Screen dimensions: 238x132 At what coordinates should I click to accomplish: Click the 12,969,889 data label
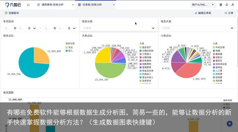click(x=54, y=51)
